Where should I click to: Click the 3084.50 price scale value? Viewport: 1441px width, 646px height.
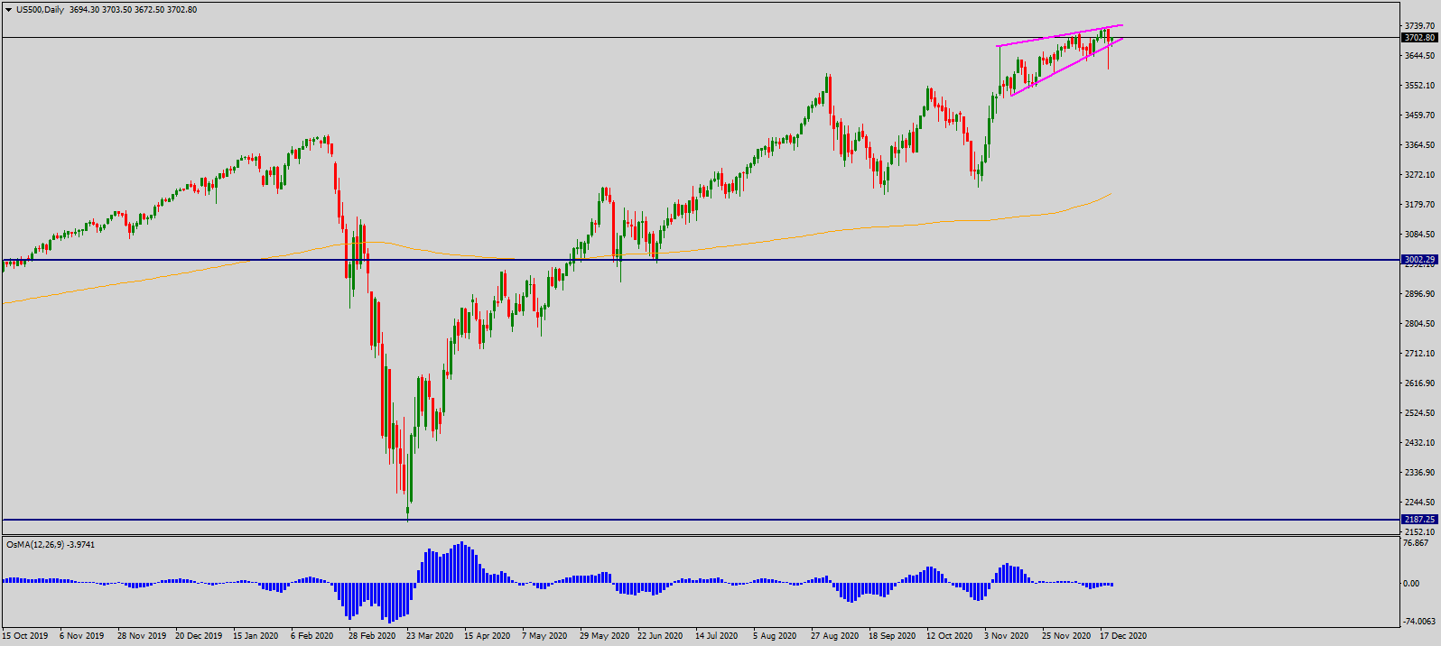[x=1419, y=235]
